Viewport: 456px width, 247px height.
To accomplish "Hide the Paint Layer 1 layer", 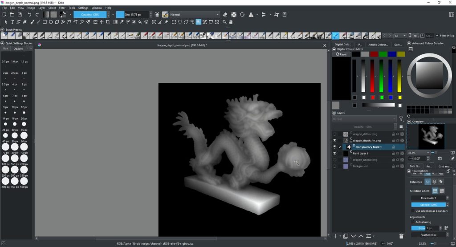I will click(x=334, y=153).
